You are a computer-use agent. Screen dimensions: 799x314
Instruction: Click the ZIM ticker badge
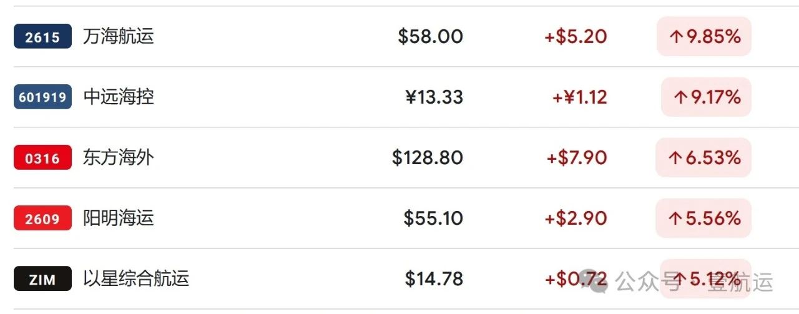pos(42,279)
